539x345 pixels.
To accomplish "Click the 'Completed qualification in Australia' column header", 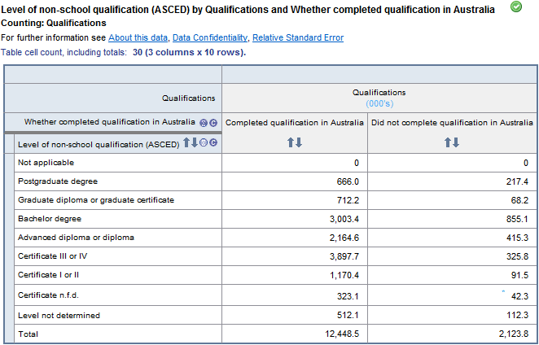I will tap(295, 123).
